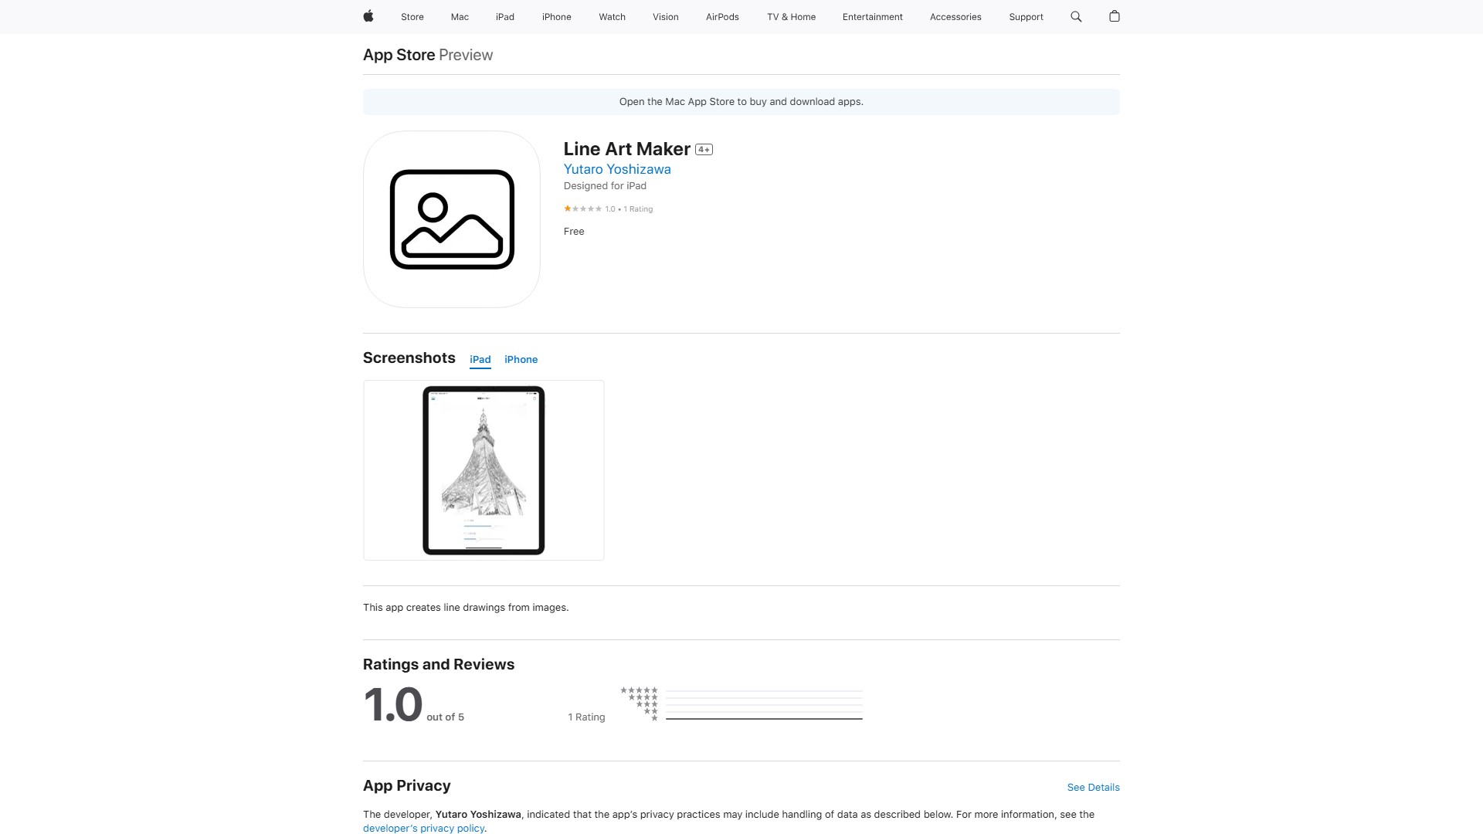Viewport: 1483px width, 834px height.
Task: Select the iPad screenshots tab
Action: (480, 359)
